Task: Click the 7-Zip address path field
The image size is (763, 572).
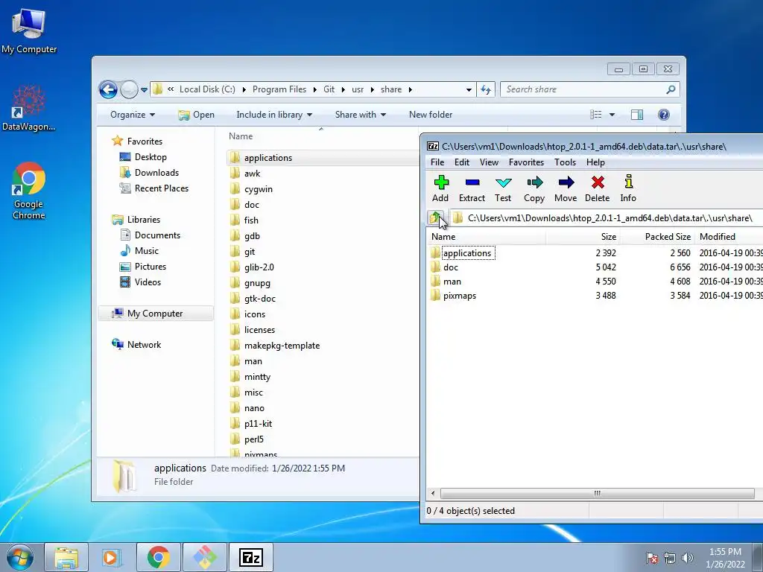Action: pos(606,218)
